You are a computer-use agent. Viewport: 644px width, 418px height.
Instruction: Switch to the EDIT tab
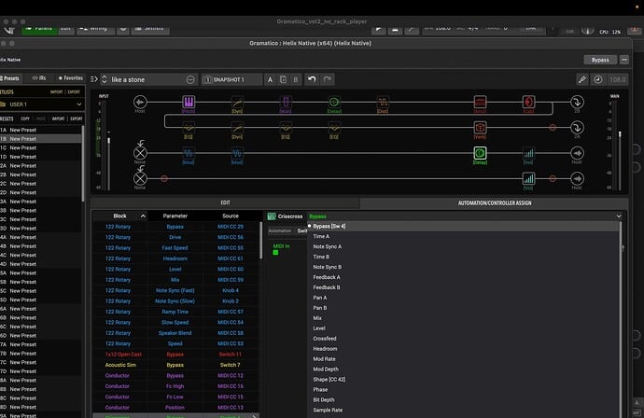[x=225, y=202]
